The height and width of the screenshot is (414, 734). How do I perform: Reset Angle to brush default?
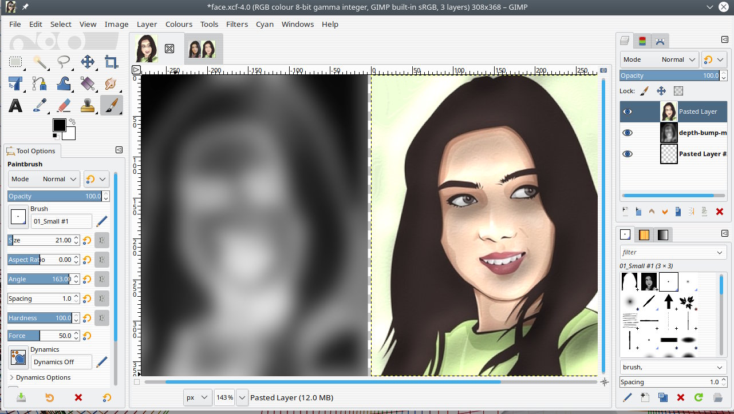87,279
